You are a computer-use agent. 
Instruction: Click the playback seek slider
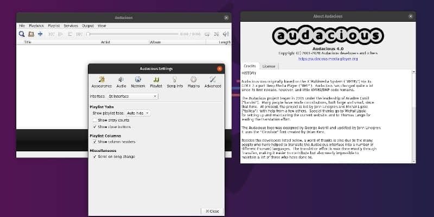click(x=132, y=34)
